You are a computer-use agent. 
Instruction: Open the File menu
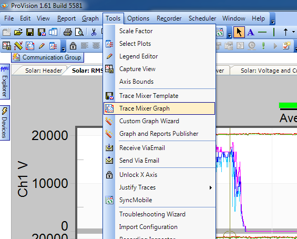[9, 18]
